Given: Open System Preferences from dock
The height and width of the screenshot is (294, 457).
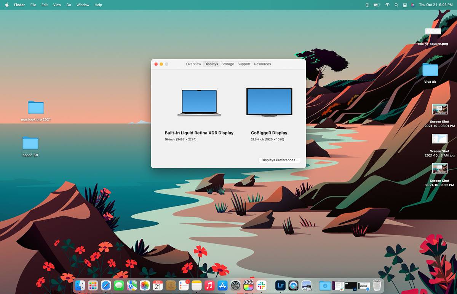Looking at the screenshot, I should click(235, 285).
